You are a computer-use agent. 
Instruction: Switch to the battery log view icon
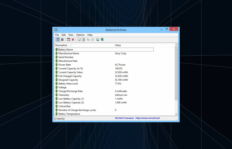click(62, 39)
